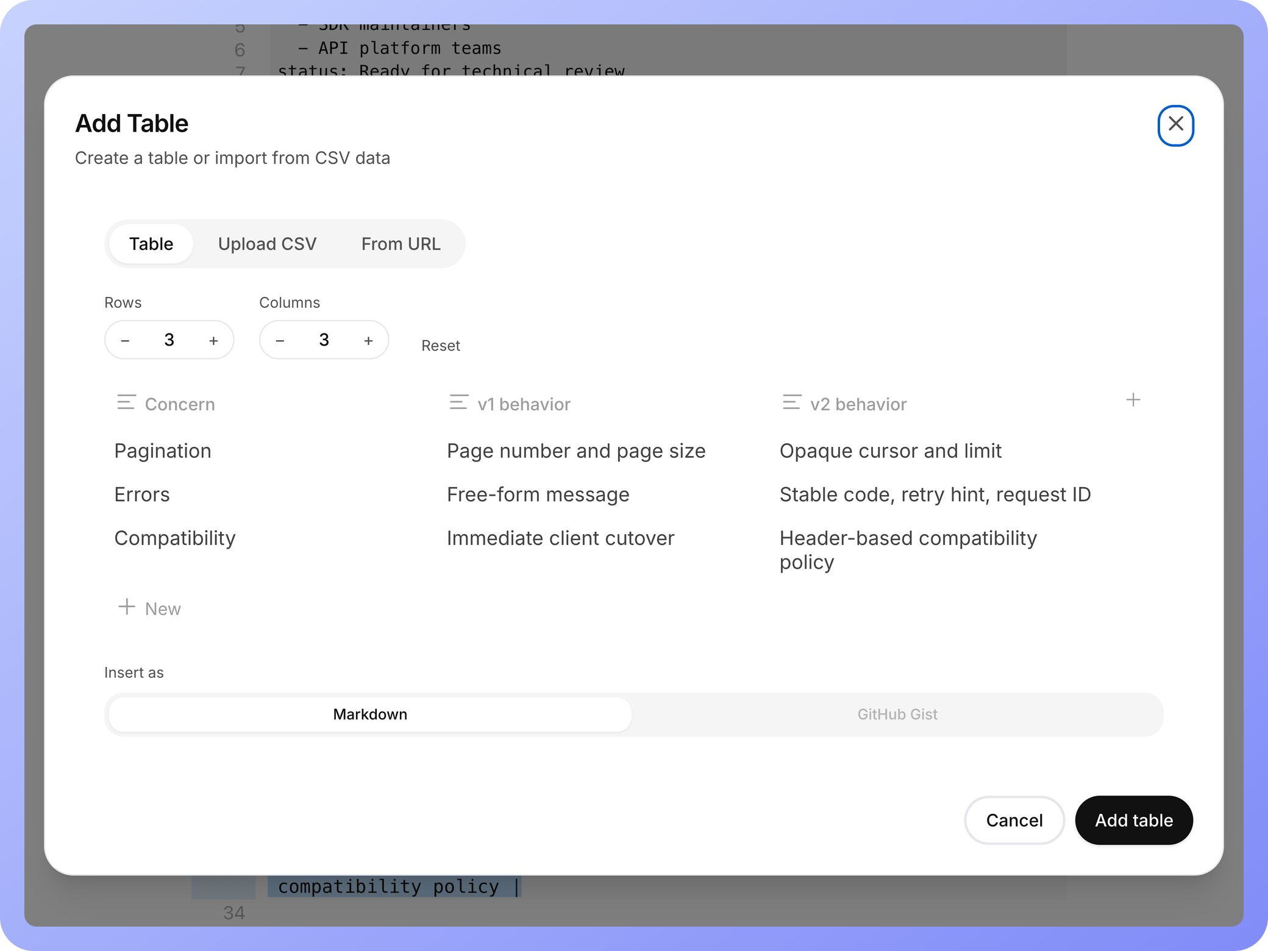The image size is (1268, 951).
Task: Choose GitHub Gist as insert format
Action: point(897,714)
